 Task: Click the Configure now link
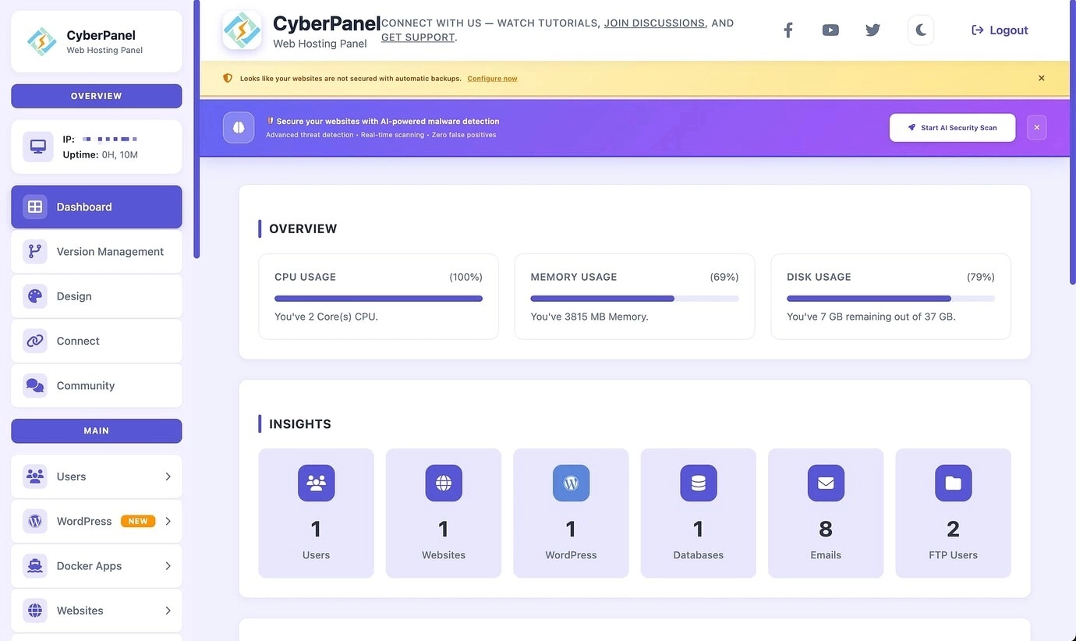(x=492, y=79)
